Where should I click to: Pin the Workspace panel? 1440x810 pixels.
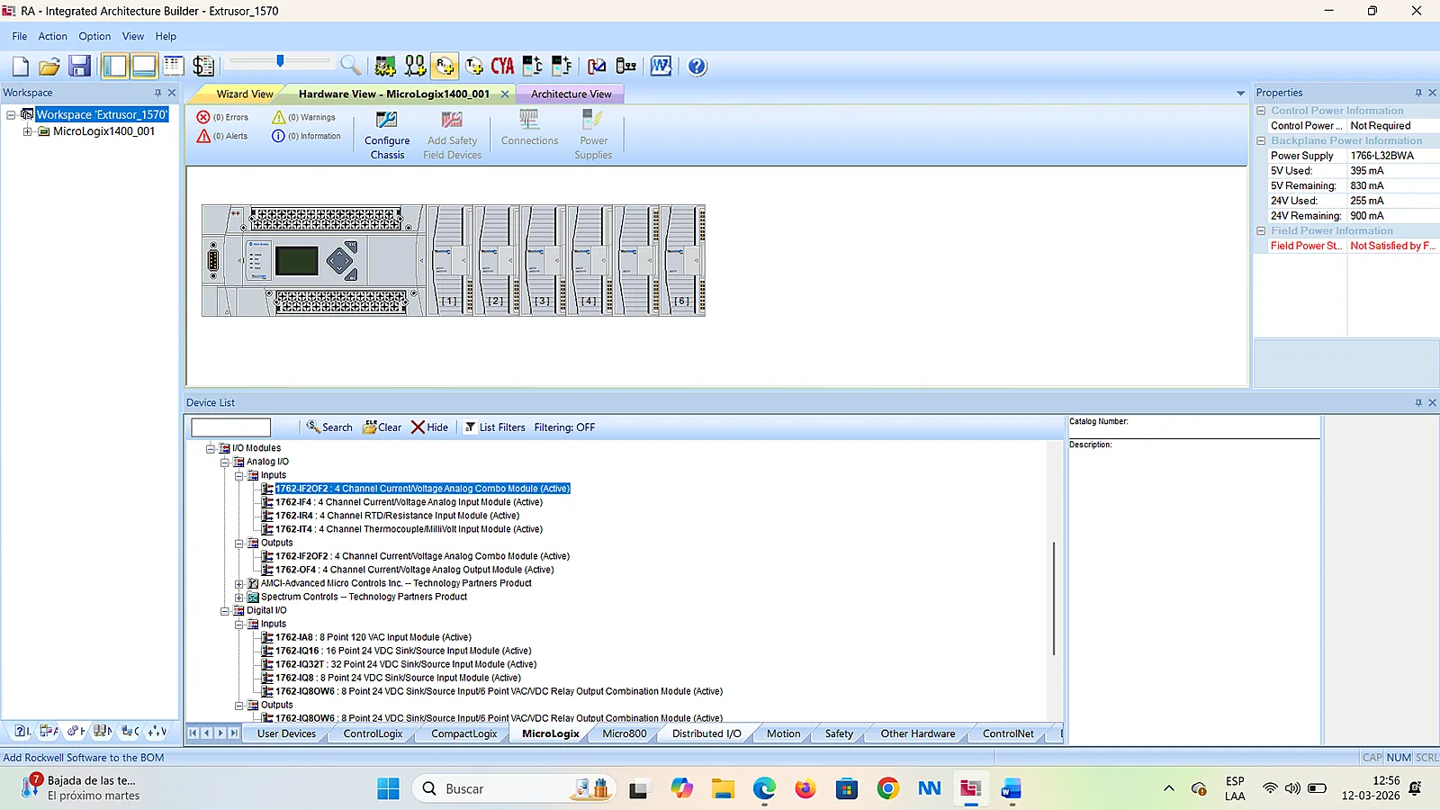(157, 93)
